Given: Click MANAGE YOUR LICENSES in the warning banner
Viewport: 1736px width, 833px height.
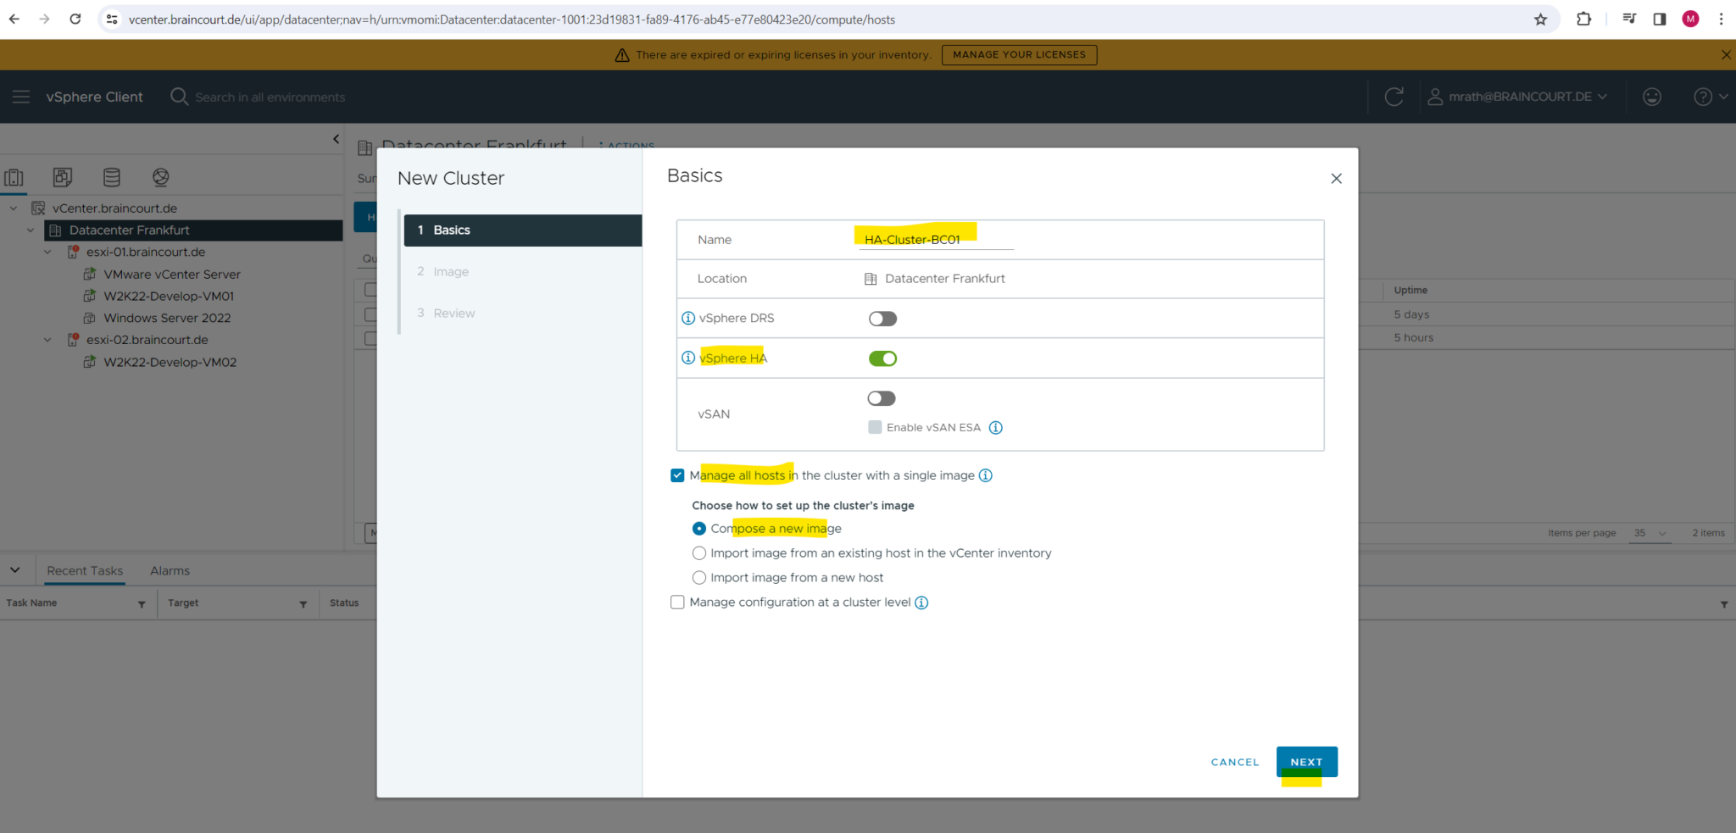Looking at the screenshot, I should point(1019,53).
